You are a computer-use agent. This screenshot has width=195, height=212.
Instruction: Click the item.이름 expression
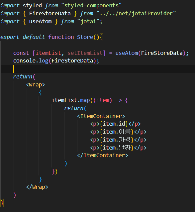pyautogui.click(x=117, y=132)
